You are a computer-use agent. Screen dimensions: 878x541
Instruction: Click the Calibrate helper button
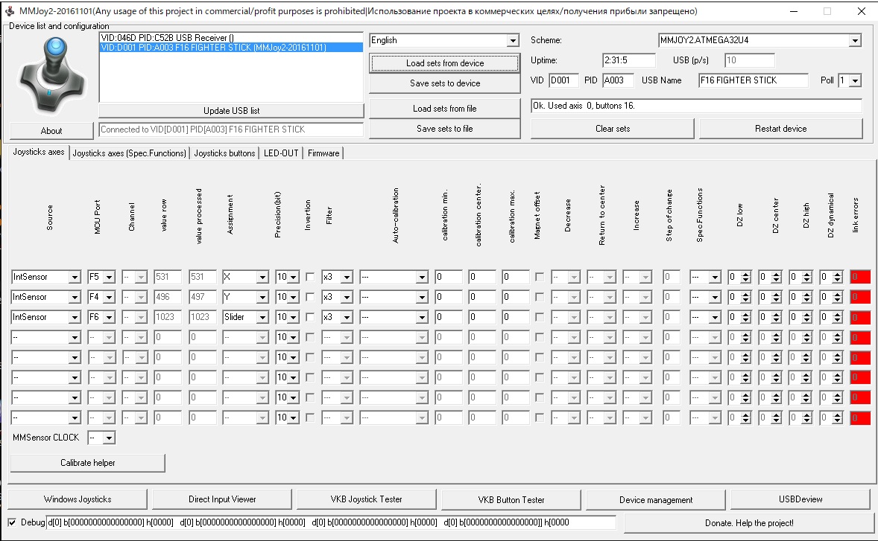point(87,463)
